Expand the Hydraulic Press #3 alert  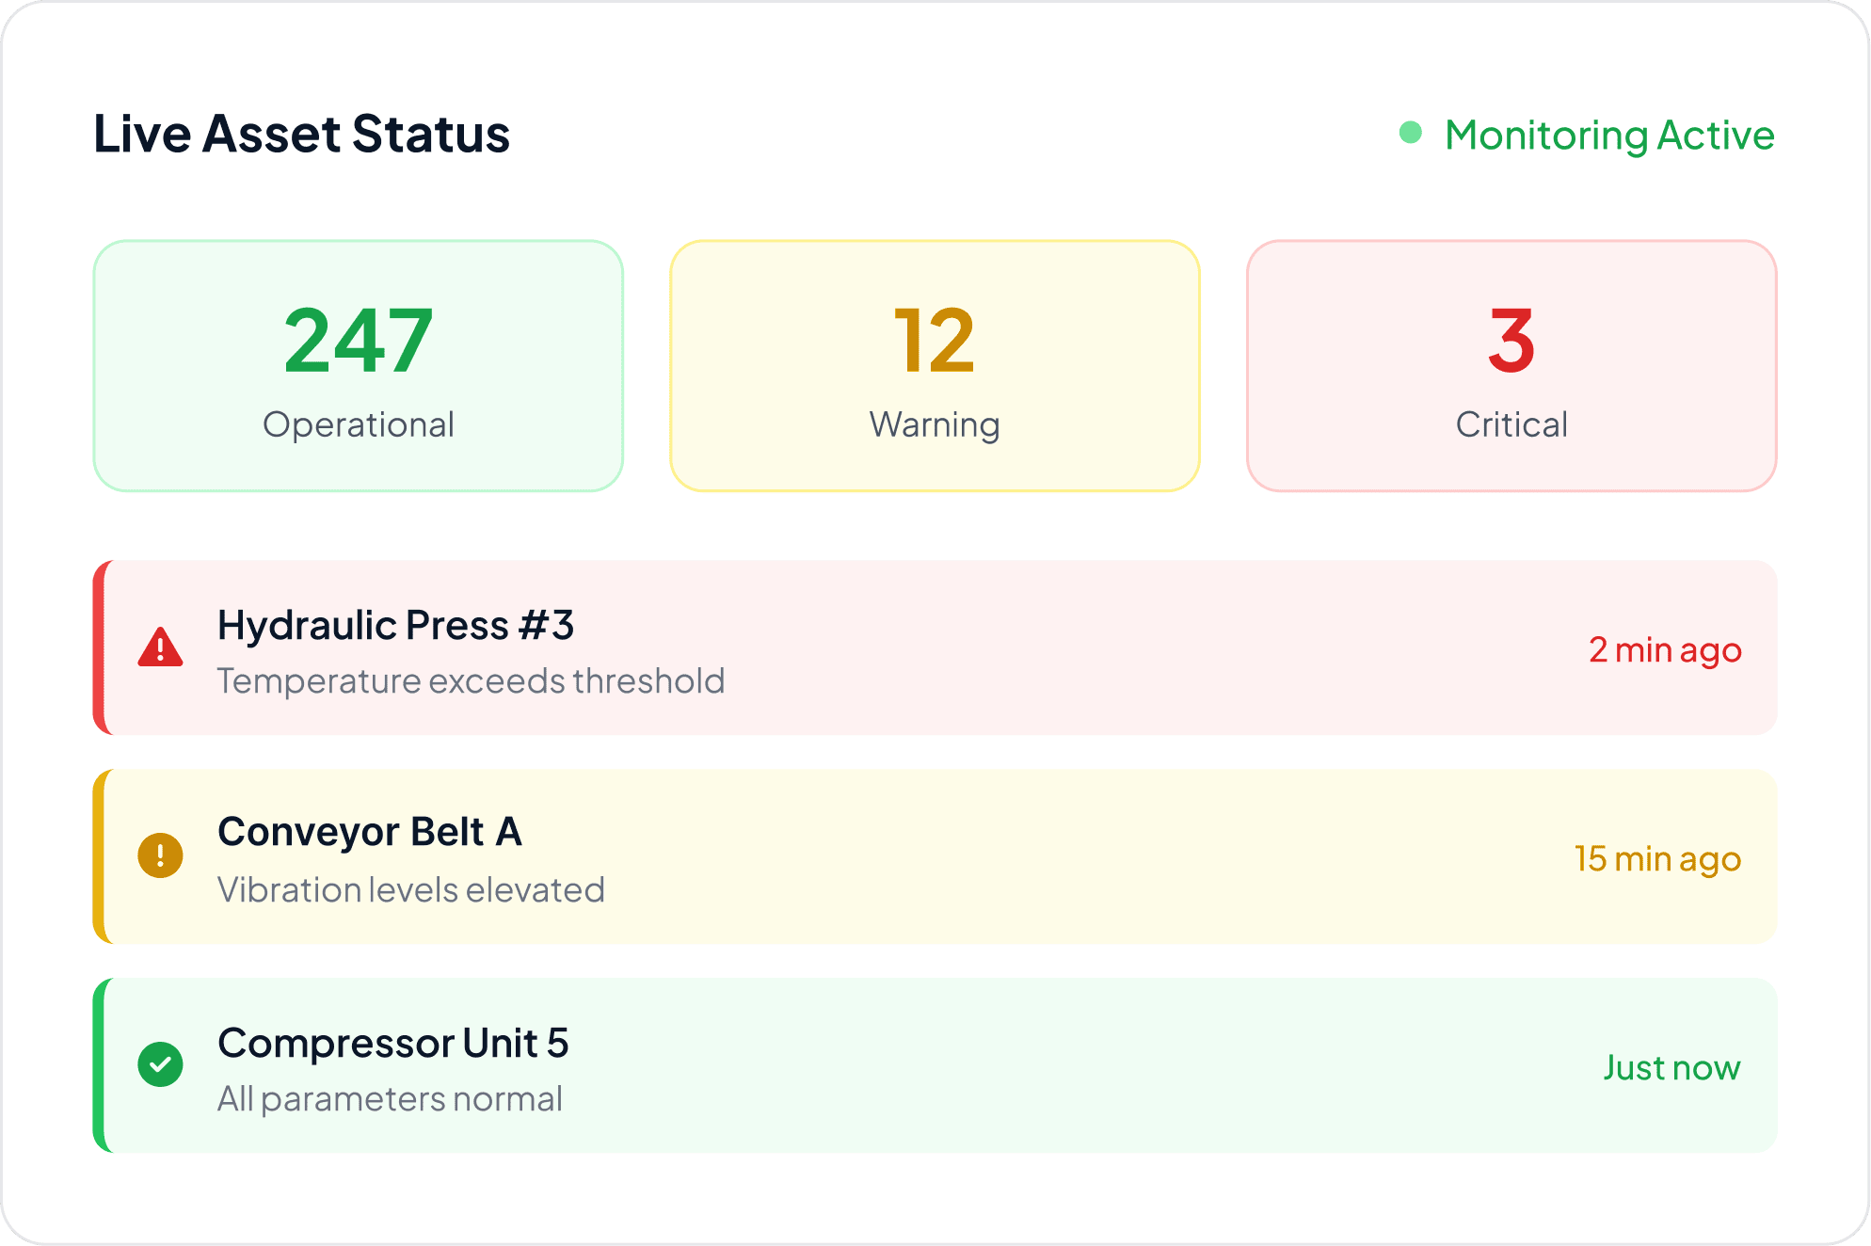click(x=934, y=648)
